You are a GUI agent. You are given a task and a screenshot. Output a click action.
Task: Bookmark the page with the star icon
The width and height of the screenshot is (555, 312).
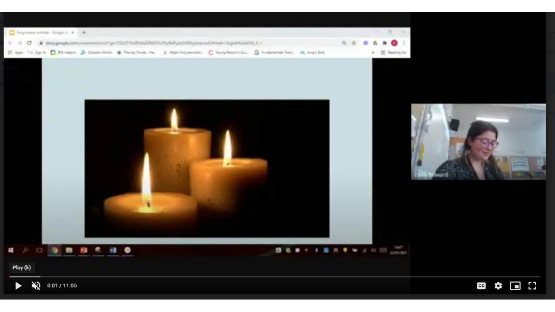354,43
